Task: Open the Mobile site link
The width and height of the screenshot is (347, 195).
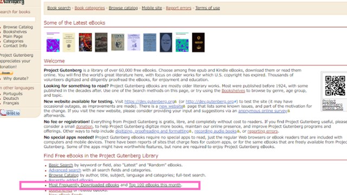Action: (x=152, y=8)
